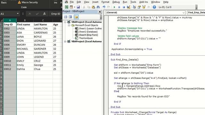The height and width of the screenshot is (115, 205).
Task: Click cell containing MICHAEL
Action: click(25, 49)
